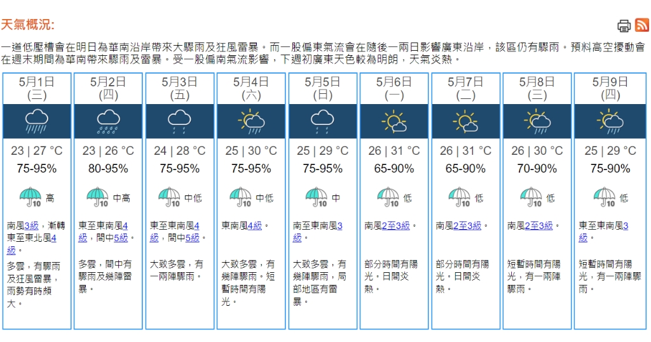The width and height of the screenshot is (651, 342).
Task: Open the RSS feed icon
Action: (x=642, y=25)
